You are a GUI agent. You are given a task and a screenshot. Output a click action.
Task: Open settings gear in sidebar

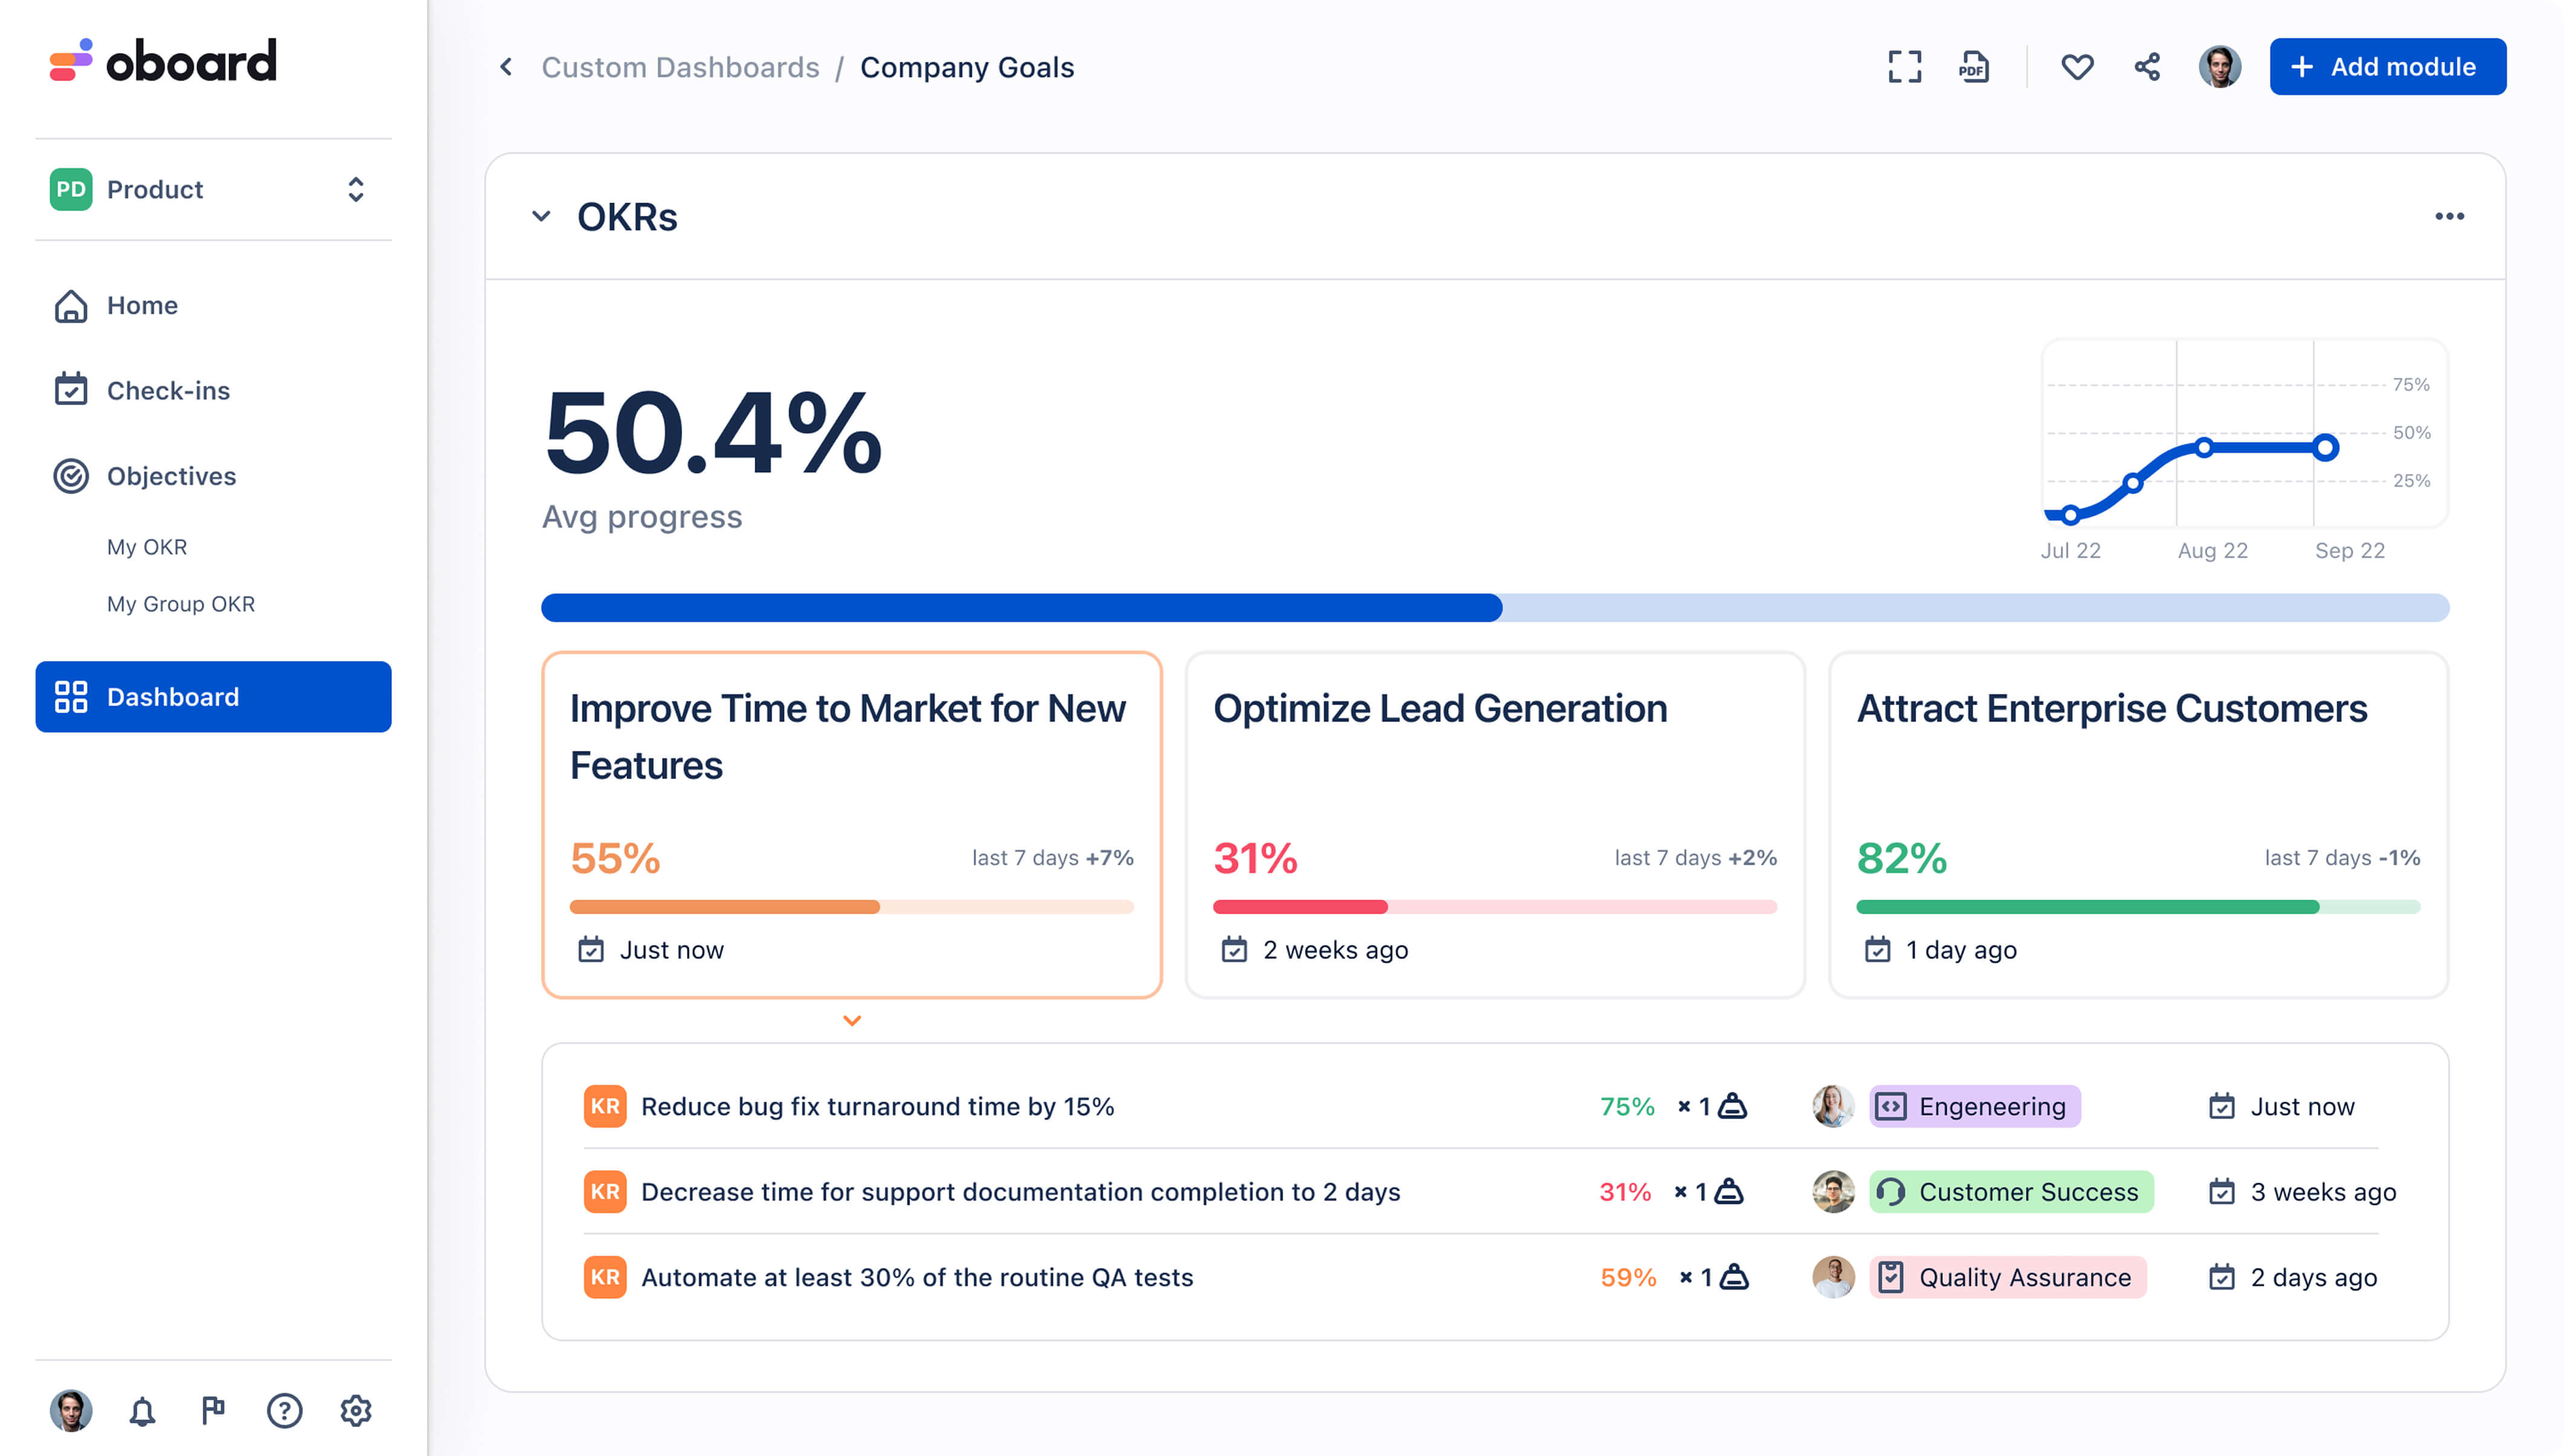[355, 1411]
